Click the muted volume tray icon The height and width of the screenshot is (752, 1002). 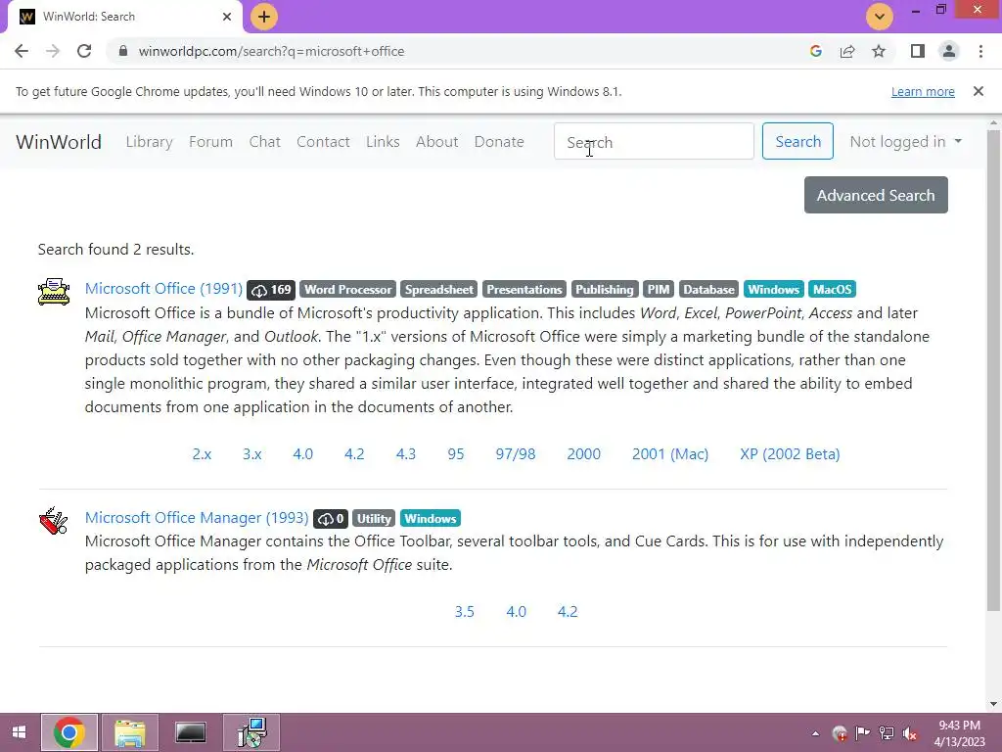[910, 733]
